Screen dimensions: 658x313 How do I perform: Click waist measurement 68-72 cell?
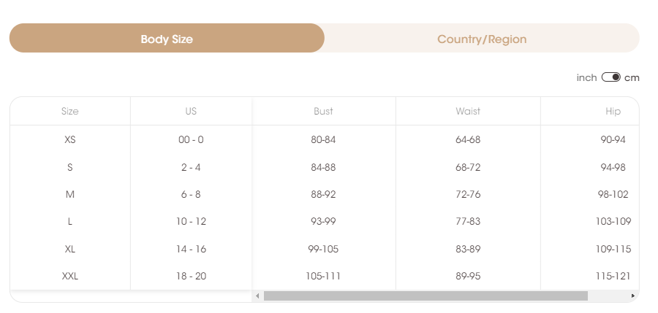pos(468,167)
